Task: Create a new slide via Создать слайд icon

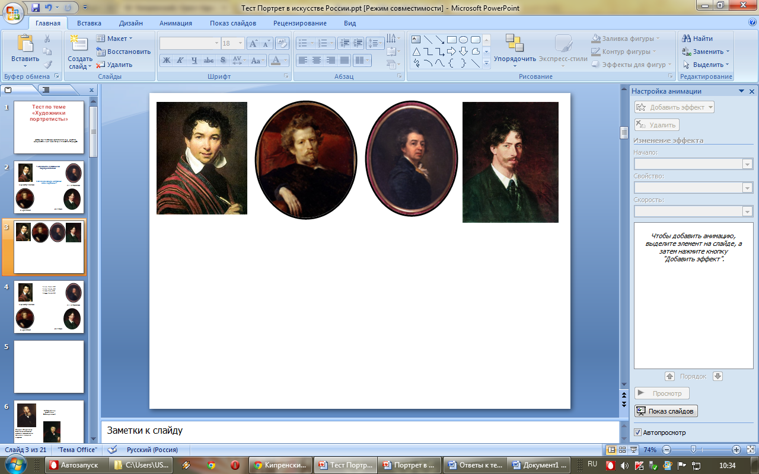Action: tap(79, 44)
